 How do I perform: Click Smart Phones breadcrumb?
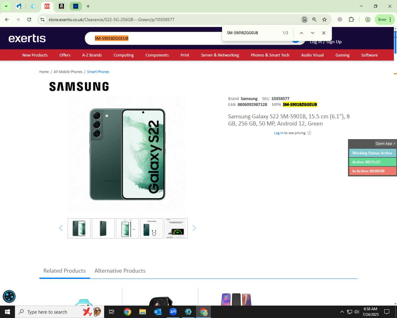point(98,72)
